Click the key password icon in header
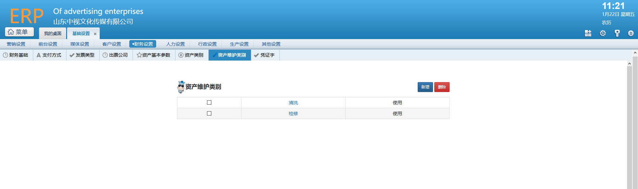 click(x=617, y=33)
